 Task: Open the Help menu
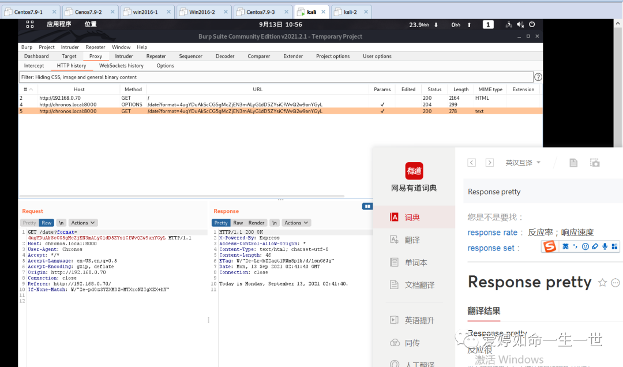[x=142, y=47]
